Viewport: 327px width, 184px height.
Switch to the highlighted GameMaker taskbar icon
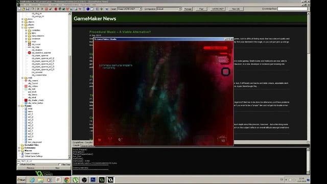[x=110, y=180]
